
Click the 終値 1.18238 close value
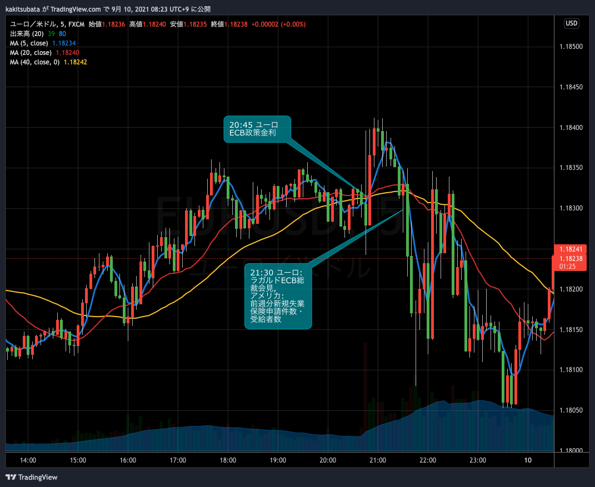tap(229, 24)
